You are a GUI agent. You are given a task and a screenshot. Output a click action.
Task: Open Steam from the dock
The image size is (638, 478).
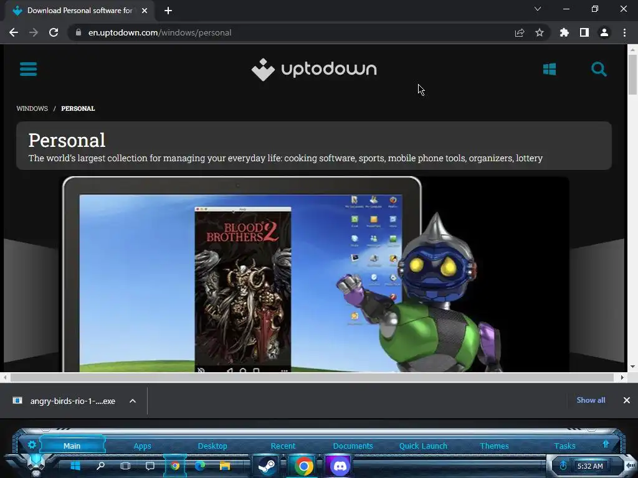tap(267, 466)
